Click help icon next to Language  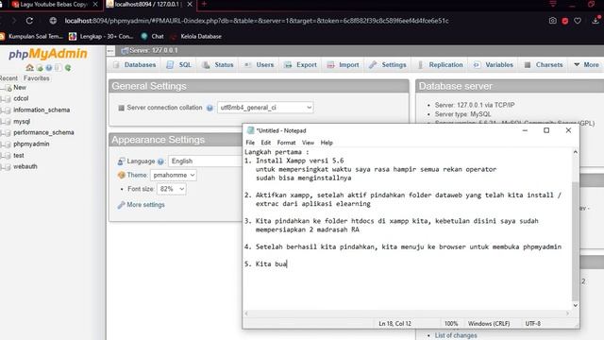click(160, 161)
